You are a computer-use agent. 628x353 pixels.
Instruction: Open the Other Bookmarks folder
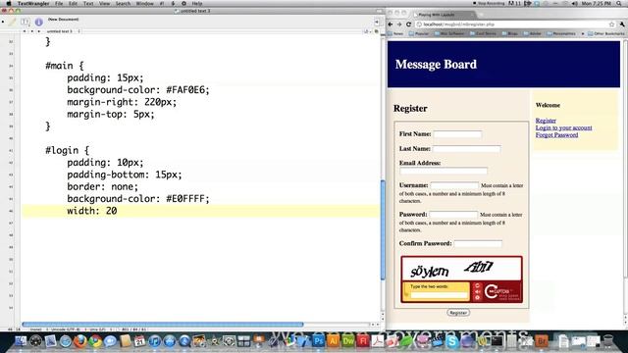point(606,33)
